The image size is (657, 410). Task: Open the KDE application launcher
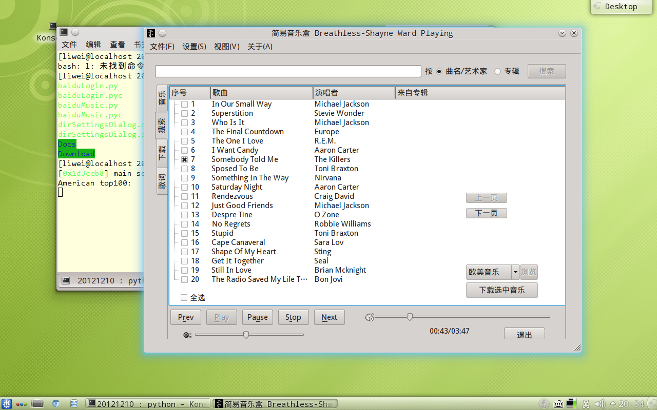coord(7,404)
